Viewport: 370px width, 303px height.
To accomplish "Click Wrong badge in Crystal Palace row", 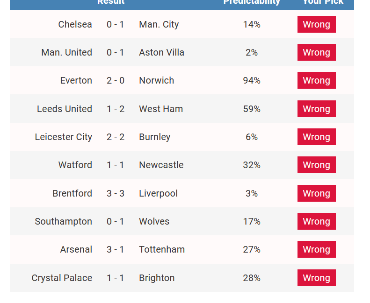I will [x=316, y=278].
